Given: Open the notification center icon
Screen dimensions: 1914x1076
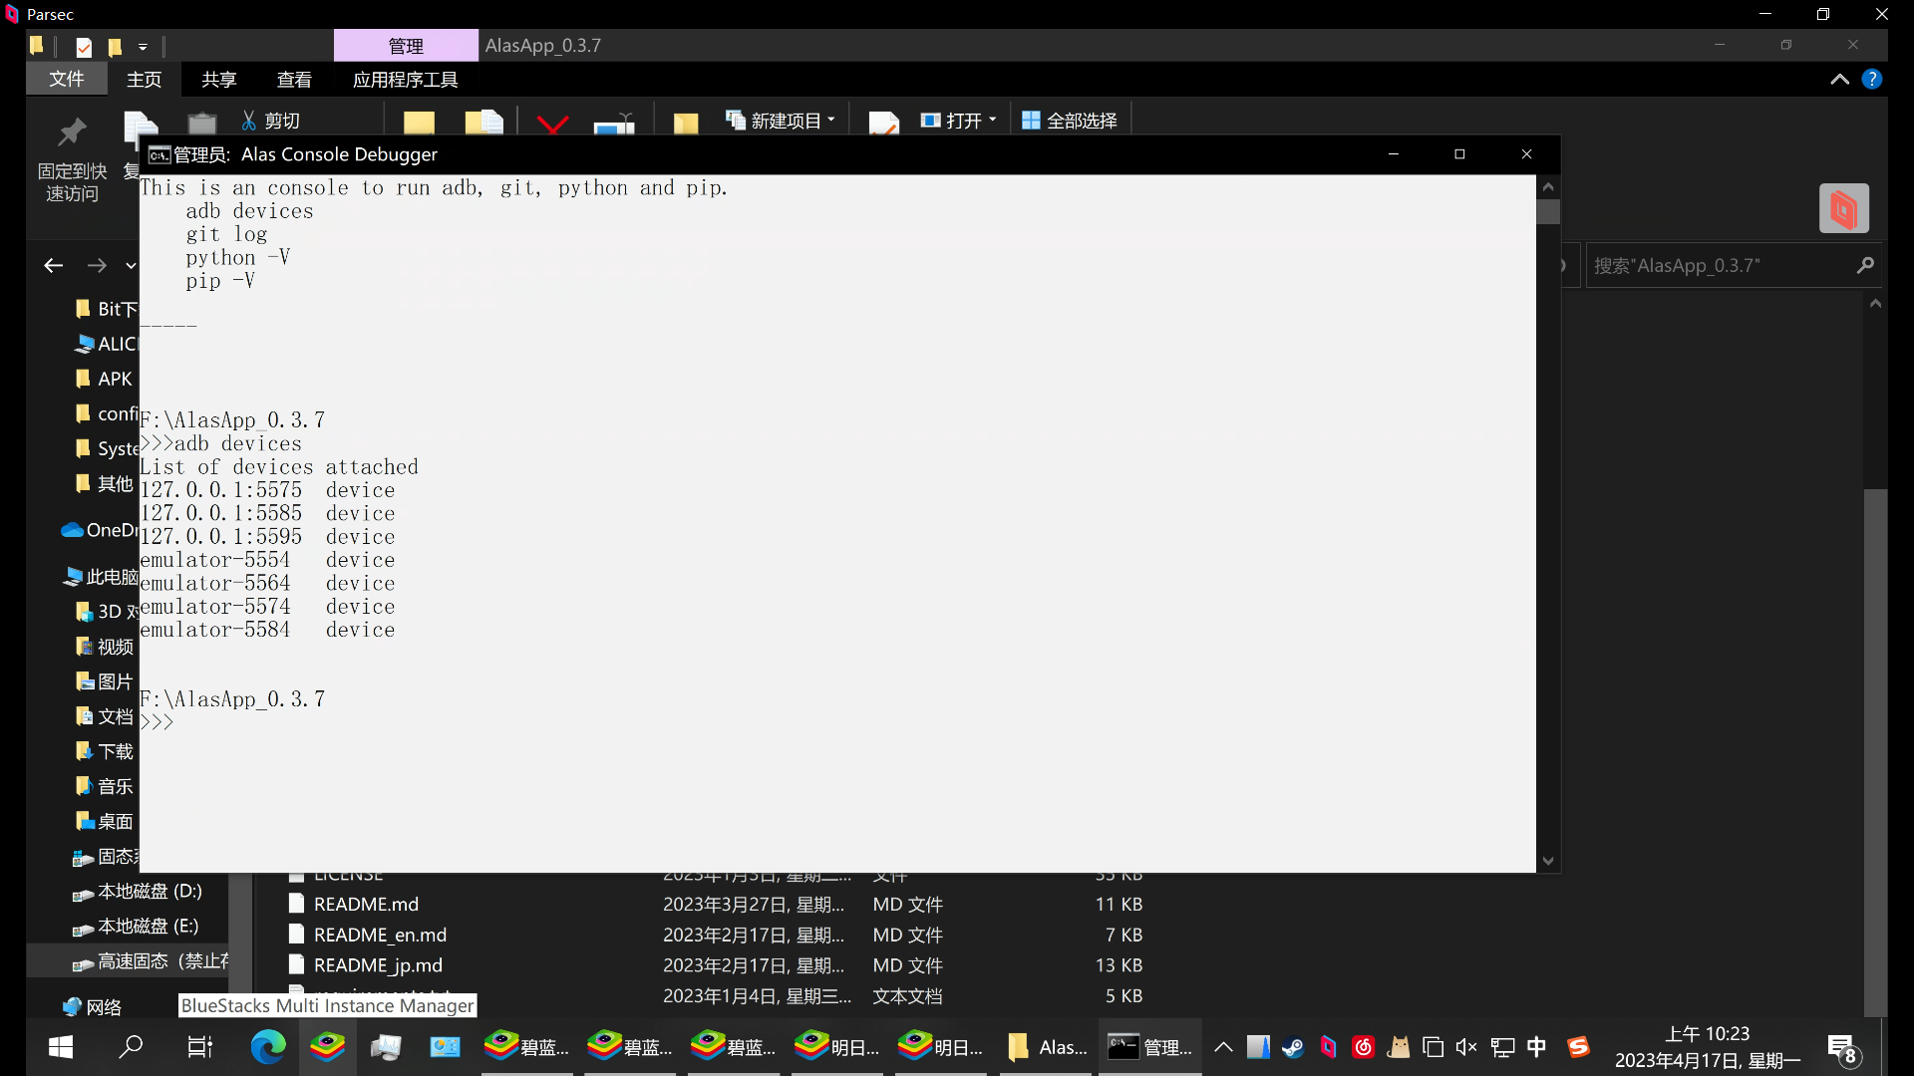Looking at the screenshot, I should coord(1842,1048).
